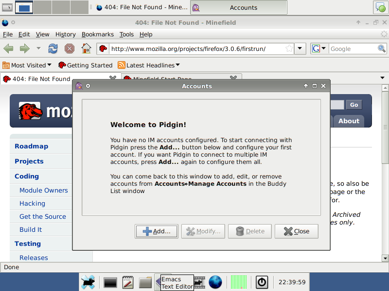Bookmark this page with the star icon
This screenshot has height=291, width=389.
[289, 48]
